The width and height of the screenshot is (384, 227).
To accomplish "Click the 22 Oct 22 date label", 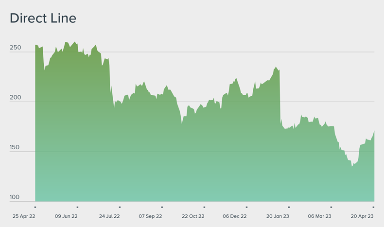I will coord(193,216).
